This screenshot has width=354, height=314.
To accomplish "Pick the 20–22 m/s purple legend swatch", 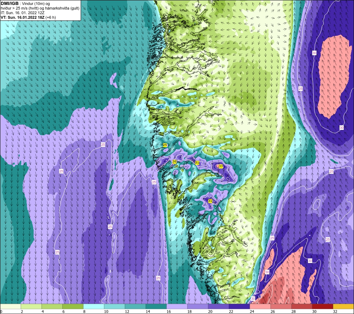I will [218, 306].
